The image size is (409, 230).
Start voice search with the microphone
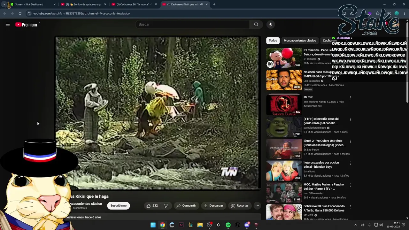[271, 25]
